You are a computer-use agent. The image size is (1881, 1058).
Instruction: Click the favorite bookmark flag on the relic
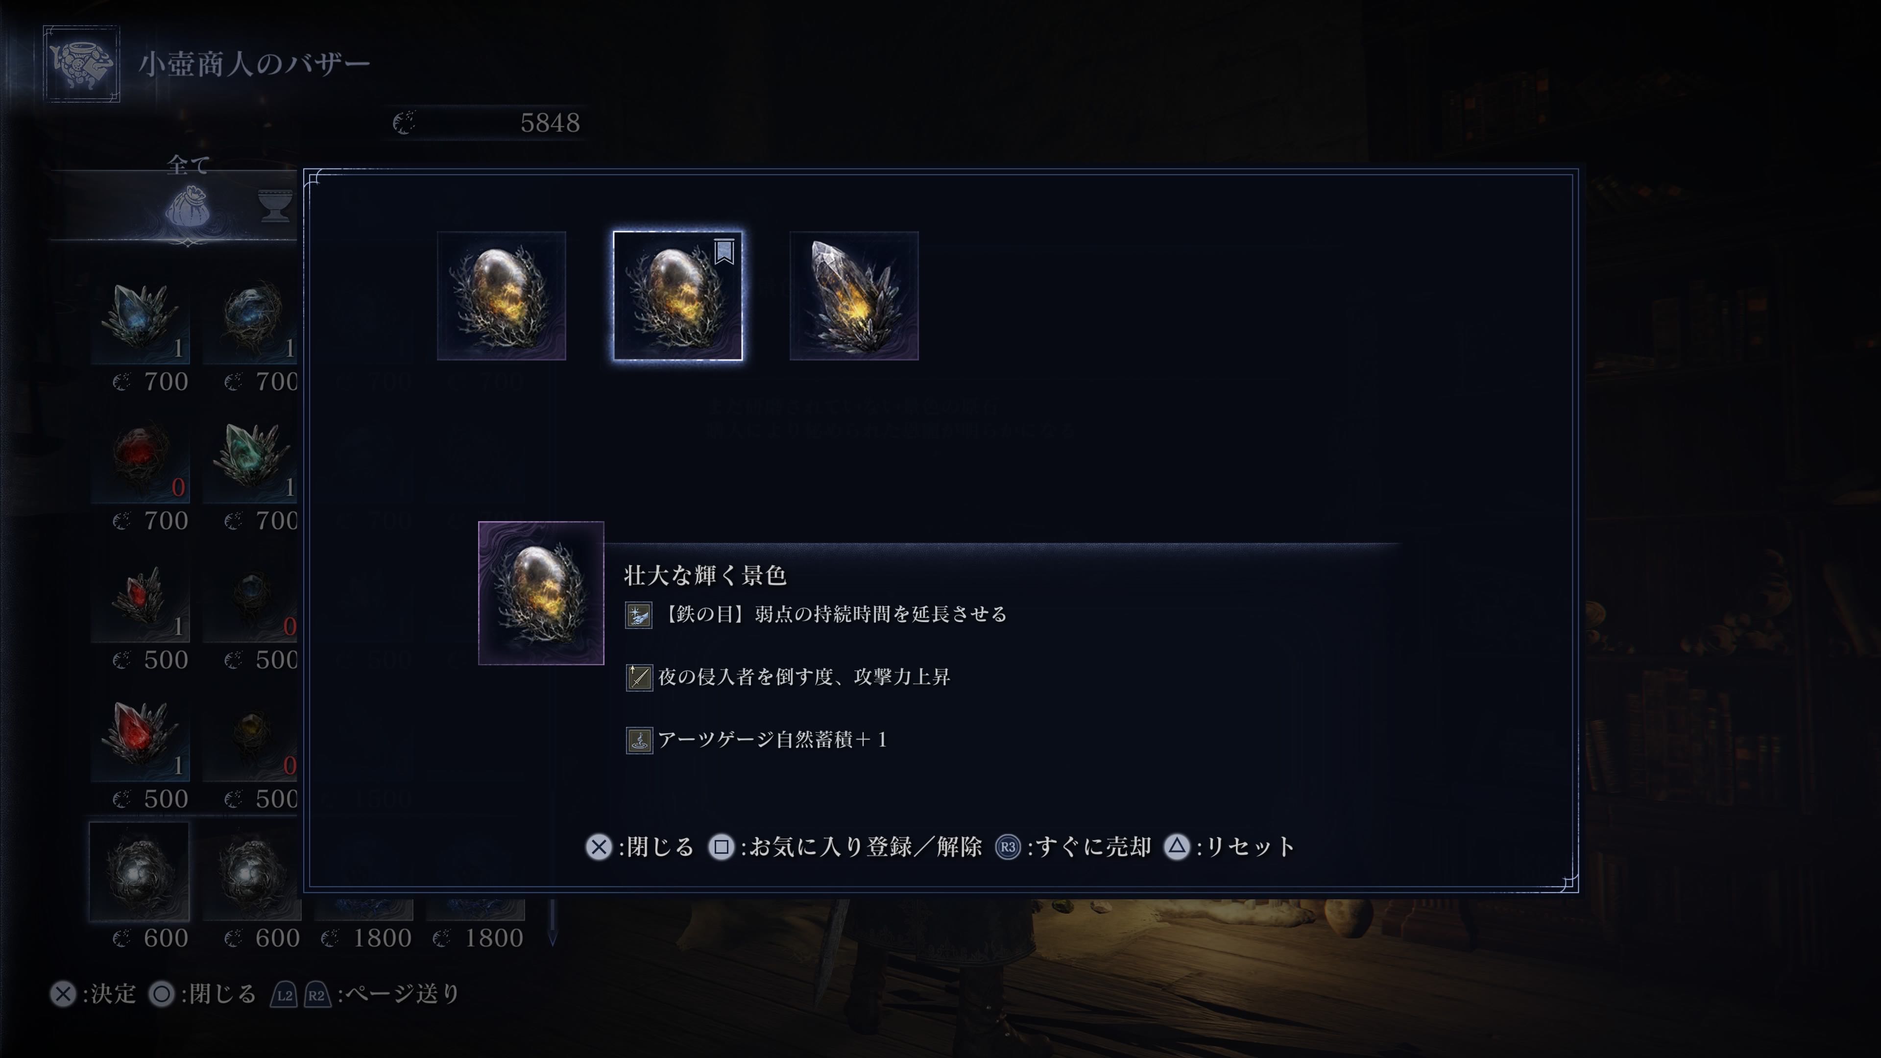(723, 252)
